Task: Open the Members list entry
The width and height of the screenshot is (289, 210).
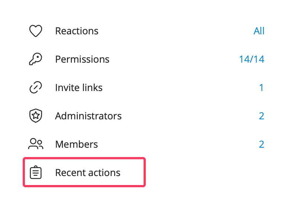Action: pos(144,144)
